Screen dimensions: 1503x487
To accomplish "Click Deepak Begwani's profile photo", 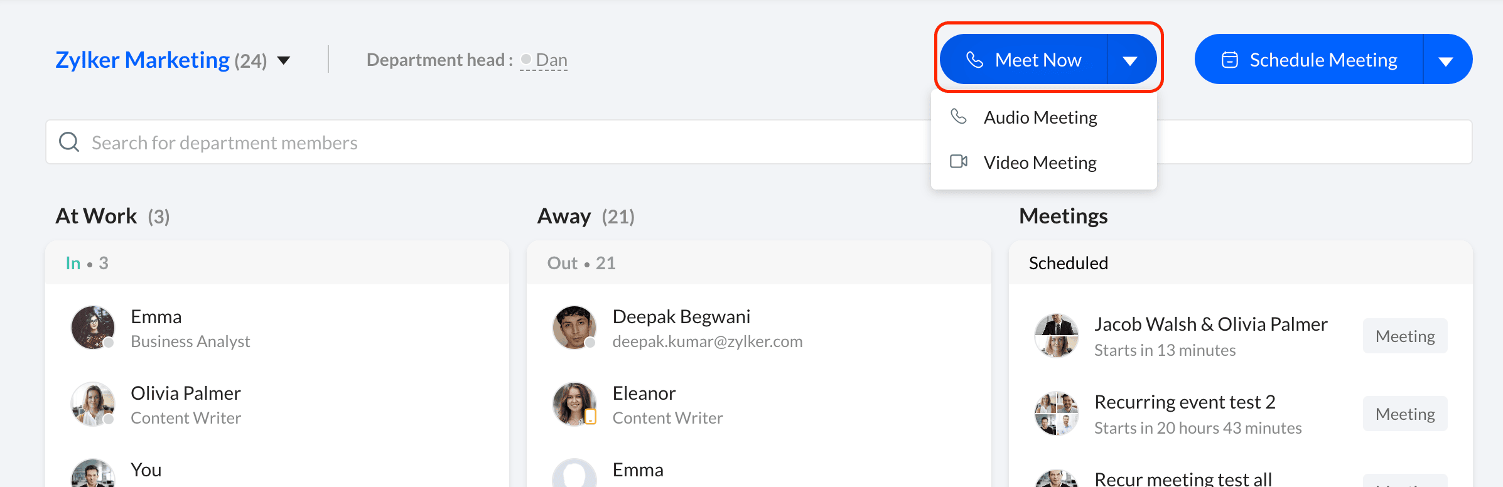I will pos(574,328).
